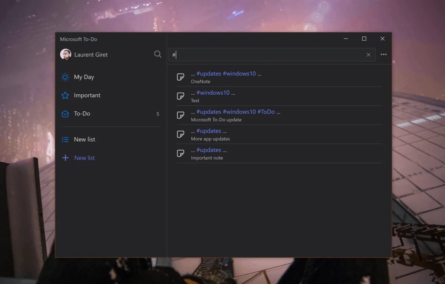445x284 pixels.
Task: Click the search magnifier icon
Action: click(158, 54)
